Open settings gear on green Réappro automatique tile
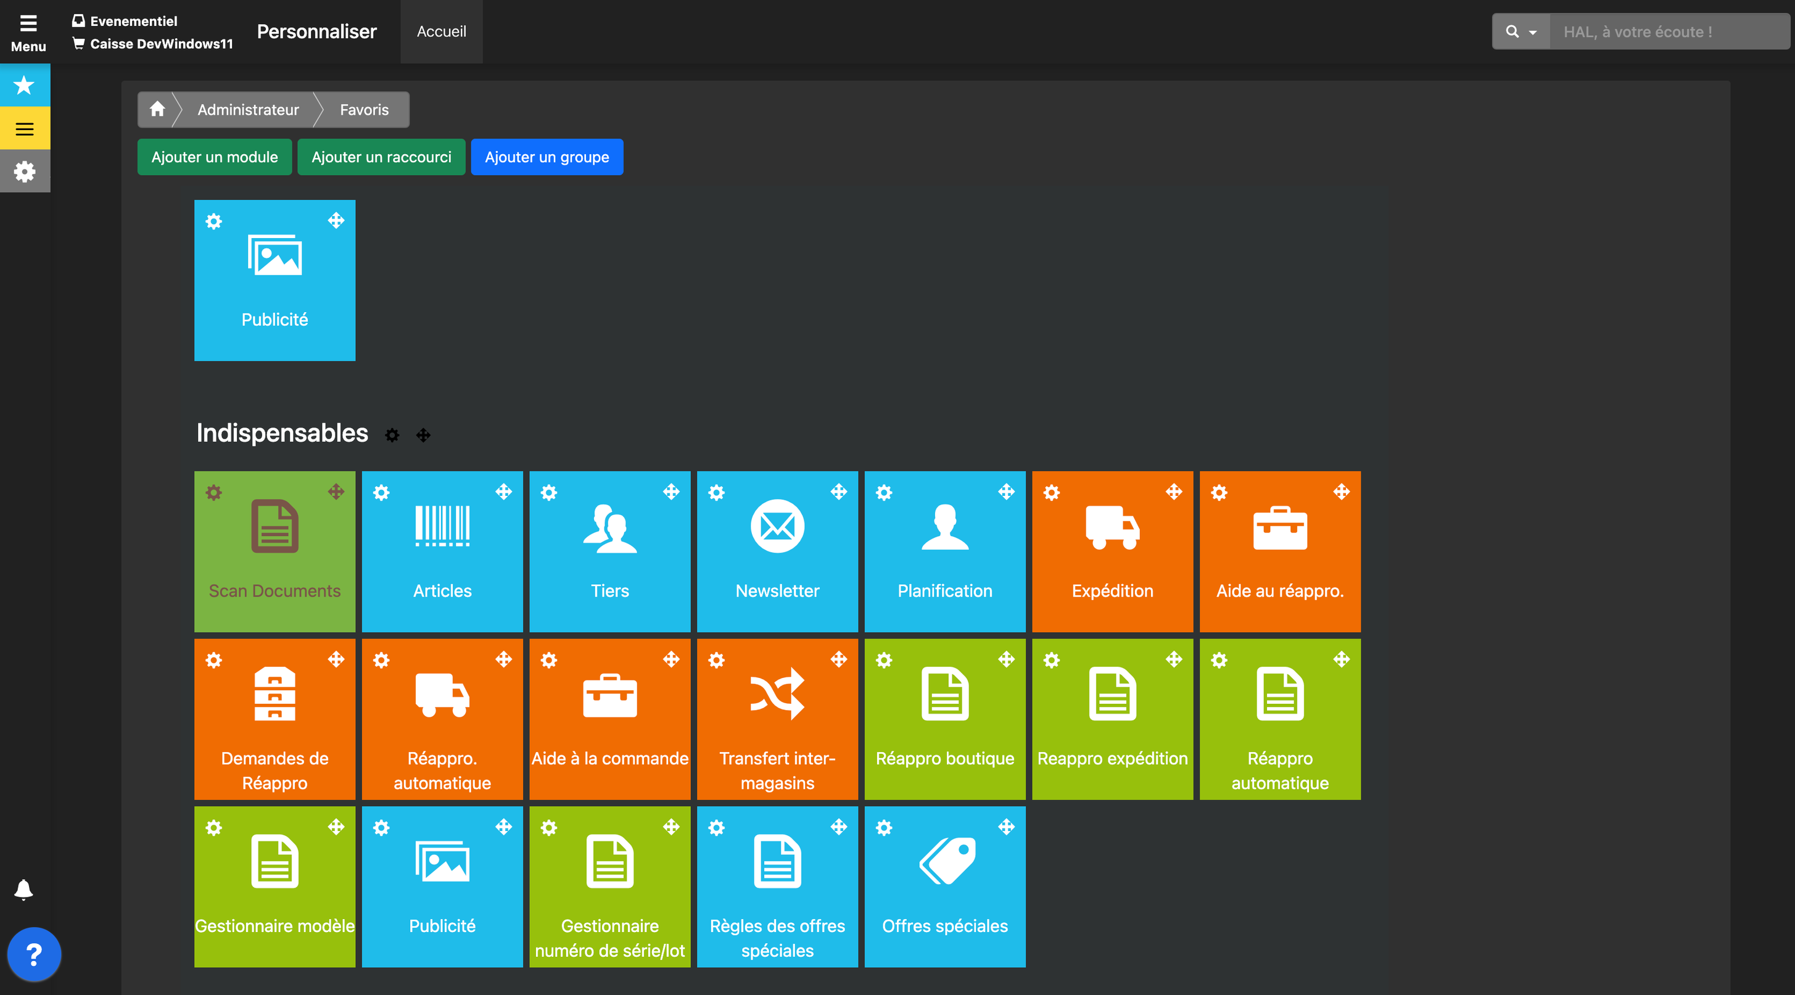Viewport: 1795px width, 995px height. (1219, 660)
